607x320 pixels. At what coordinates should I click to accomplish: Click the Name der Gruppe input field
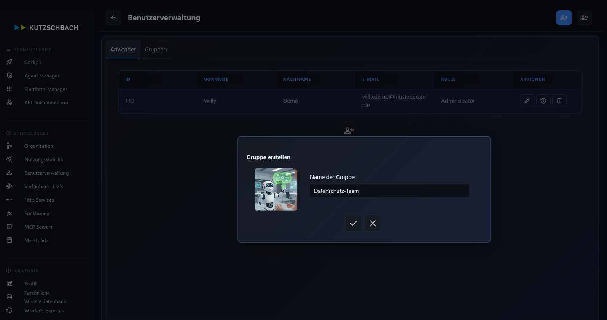[389, 190]
